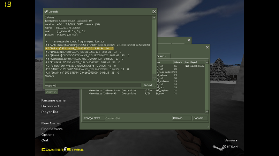279x156 pixels.
Task: Click the "[FaKeRs] DUDKOO" player line
Action: coord(87,55)
